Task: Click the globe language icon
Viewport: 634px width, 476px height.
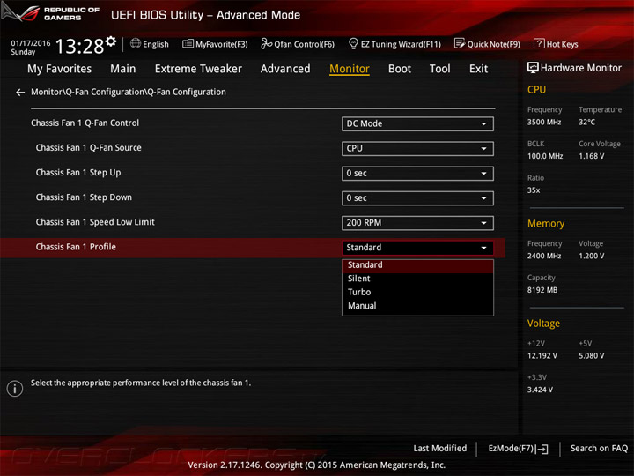Action: point(136,43)
